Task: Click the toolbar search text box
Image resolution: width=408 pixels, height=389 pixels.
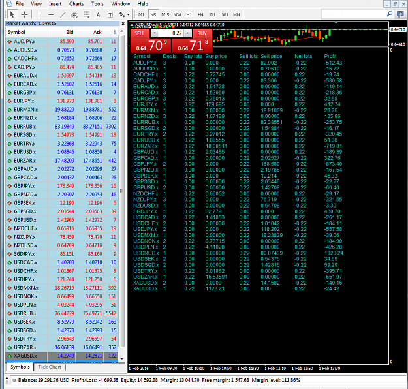Action: 353,14
